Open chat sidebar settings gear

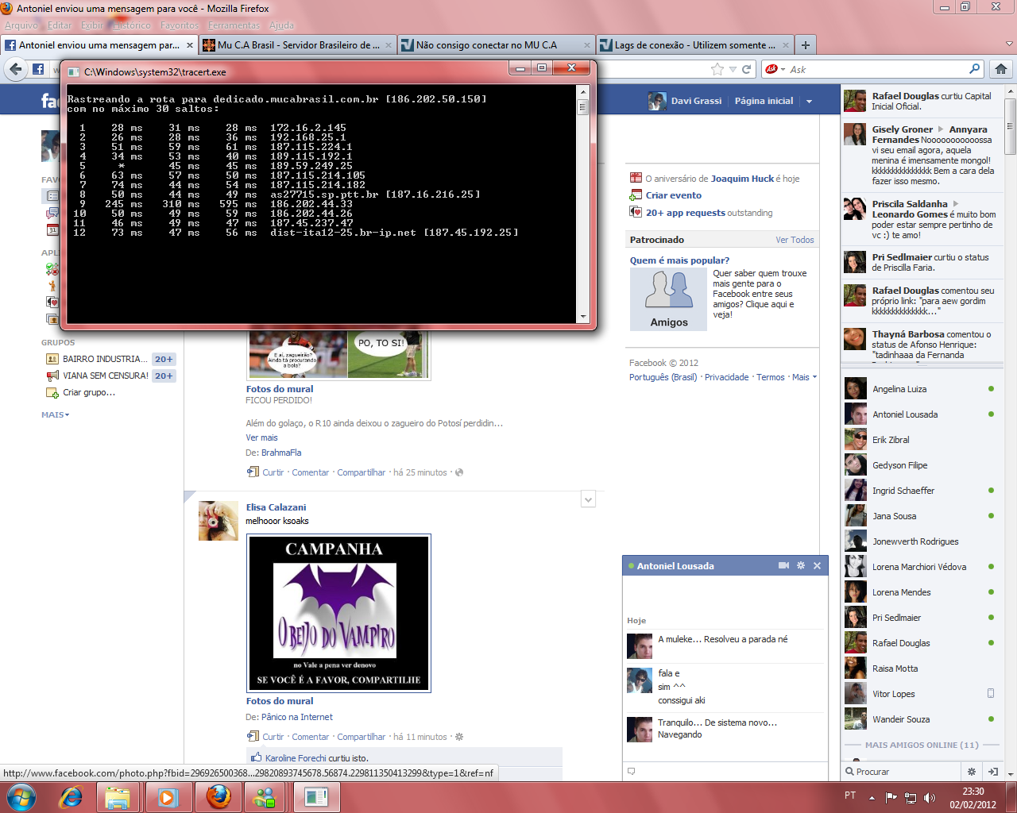tap(971, 771)
